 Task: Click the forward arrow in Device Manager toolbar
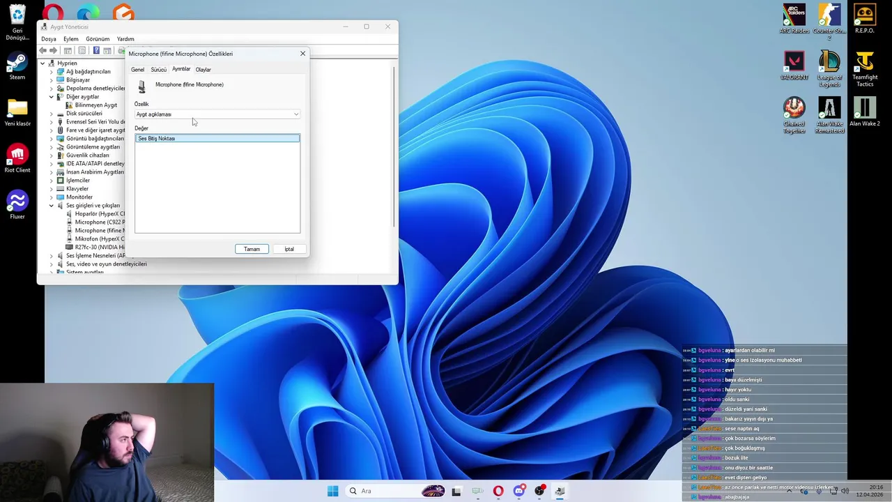tap(53, 50)
